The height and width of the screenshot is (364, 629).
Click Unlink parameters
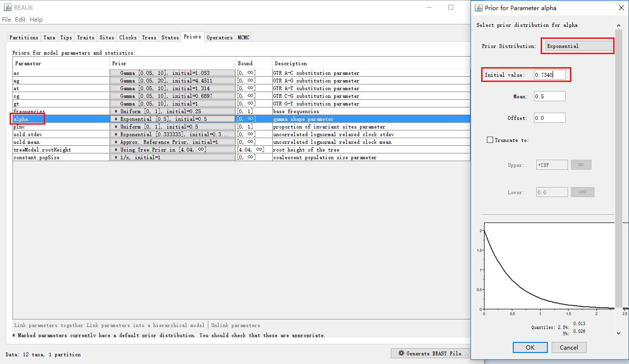pyautogui.click(x=235, y=325)
